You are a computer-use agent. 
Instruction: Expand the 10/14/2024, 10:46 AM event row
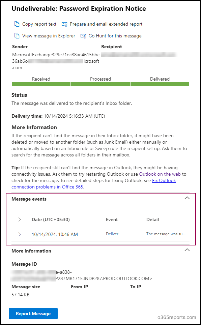click(x=20, y=234)
